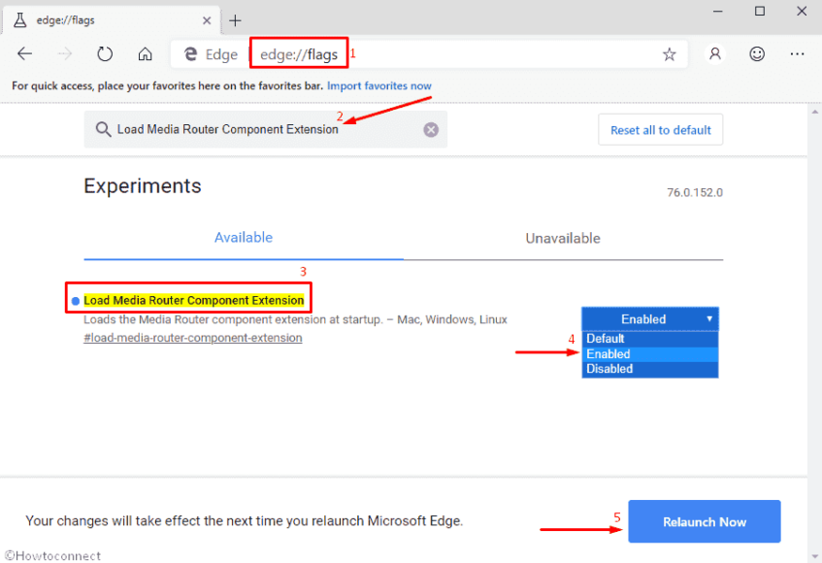
Task: Reload the edge://flags page
Action: pos(104,53)
